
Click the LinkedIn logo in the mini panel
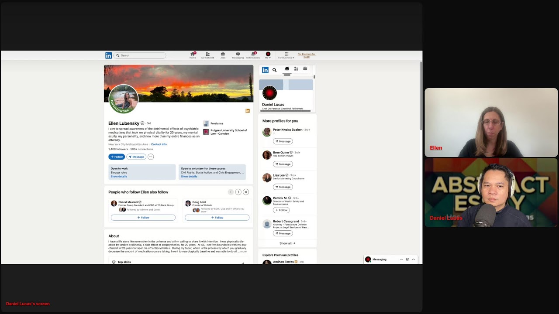(265, 70)
